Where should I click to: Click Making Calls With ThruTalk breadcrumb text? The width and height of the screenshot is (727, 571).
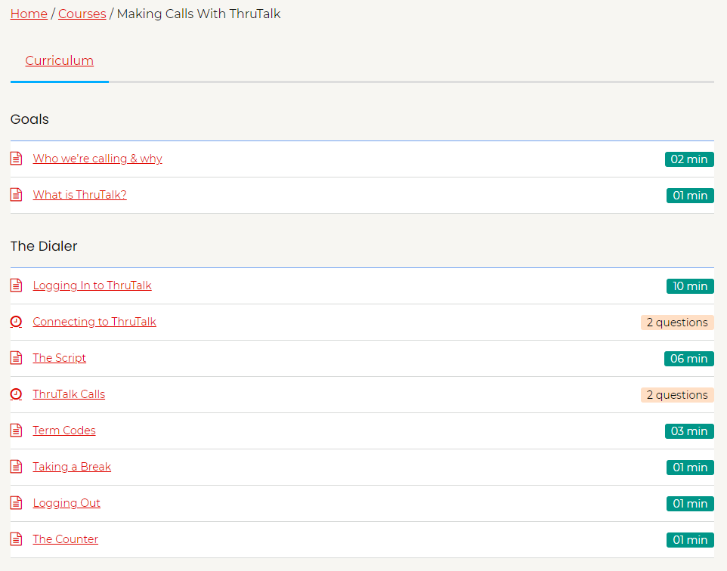[199, 14]
